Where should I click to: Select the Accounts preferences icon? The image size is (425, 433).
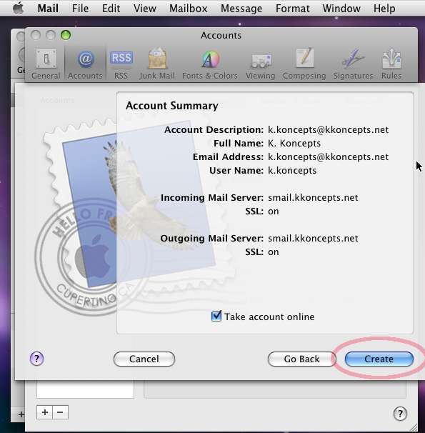85,64
